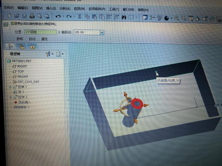The width and height of the screenshot is (222, 166).
Task: Click the Copy icon
Action: pos(87,17)
